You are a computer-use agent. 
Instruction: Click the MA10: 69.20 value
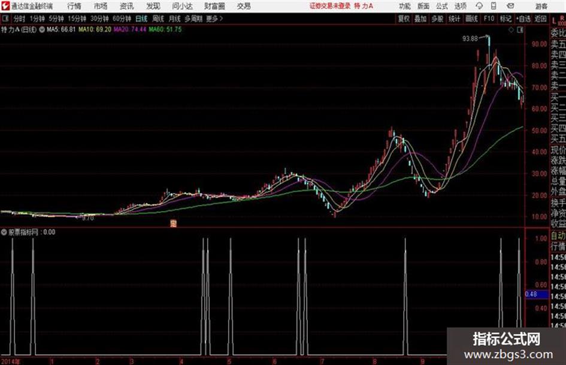pos(95,29)
